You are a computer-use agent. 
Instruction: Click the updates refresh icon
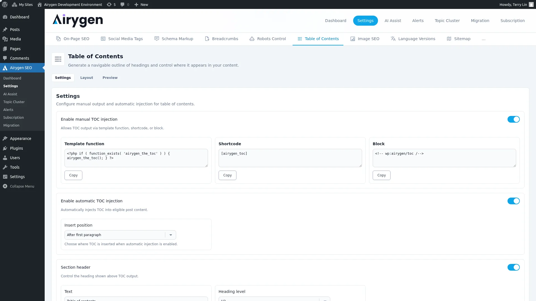pos(109,4)
